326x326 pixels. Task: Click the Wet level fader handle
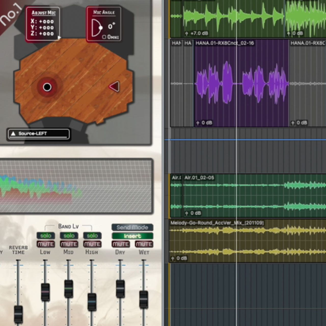[144, 300]
